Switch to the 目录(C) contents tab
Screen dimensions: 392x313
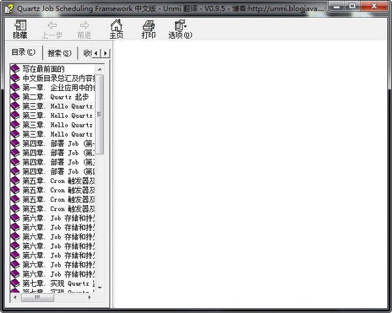[24, 52]
